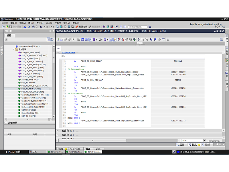Click the 保存项目 save project button

pyautogui.click(x=15, y=27)
